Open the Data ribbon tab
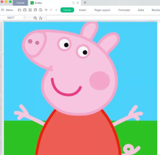160x155 pixels. click(x=141, y=10)
